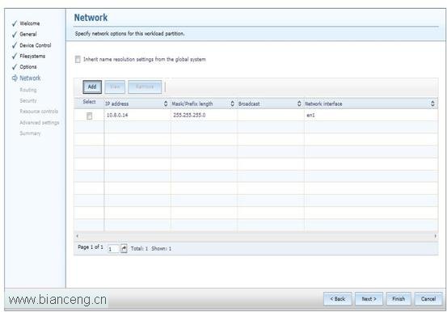Screen dimensions: 447x312
Task: Sort by Mask/Prefix length column arrows
Action: coord(232,103)
